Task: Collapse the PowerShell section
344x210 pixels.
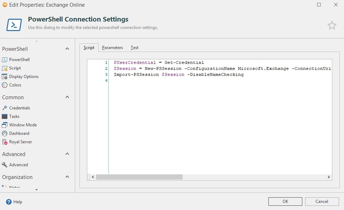Action: pos(67,49)
